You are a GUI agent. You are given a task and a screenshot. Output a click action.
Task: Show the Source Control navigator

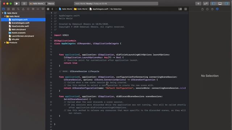8,9
